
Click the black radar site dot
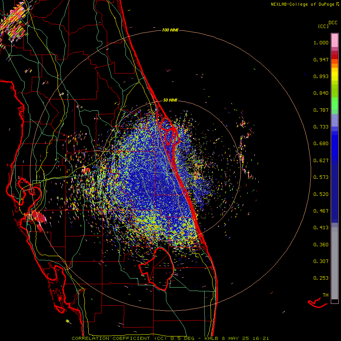[x=171, y=171]
